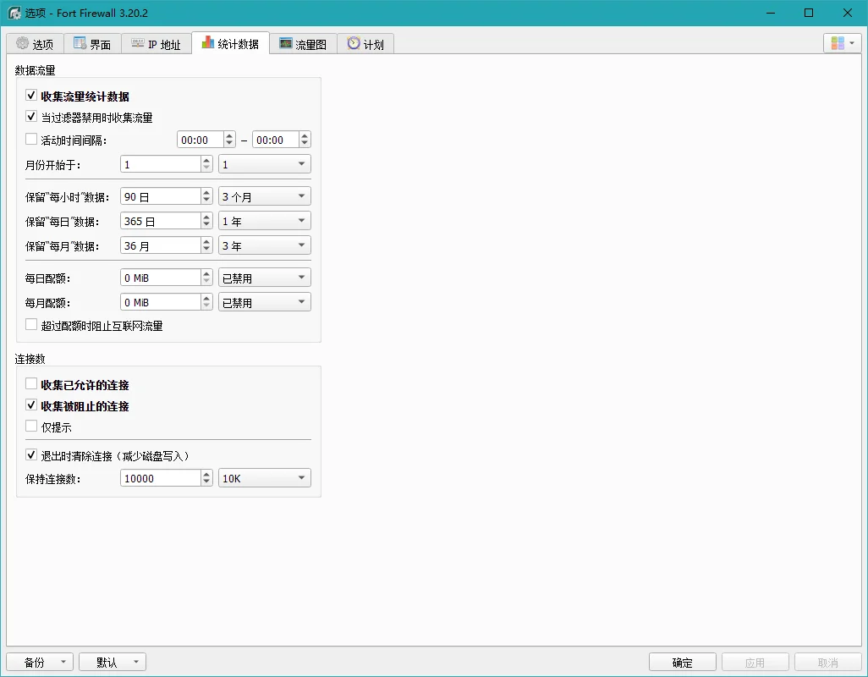Click the stepper arrows of 保持连接数

point(206,478)
